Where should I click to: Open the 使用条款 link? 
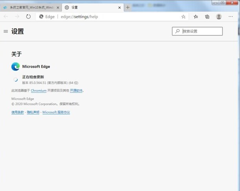pyautogui.click(x=18, y=112)
